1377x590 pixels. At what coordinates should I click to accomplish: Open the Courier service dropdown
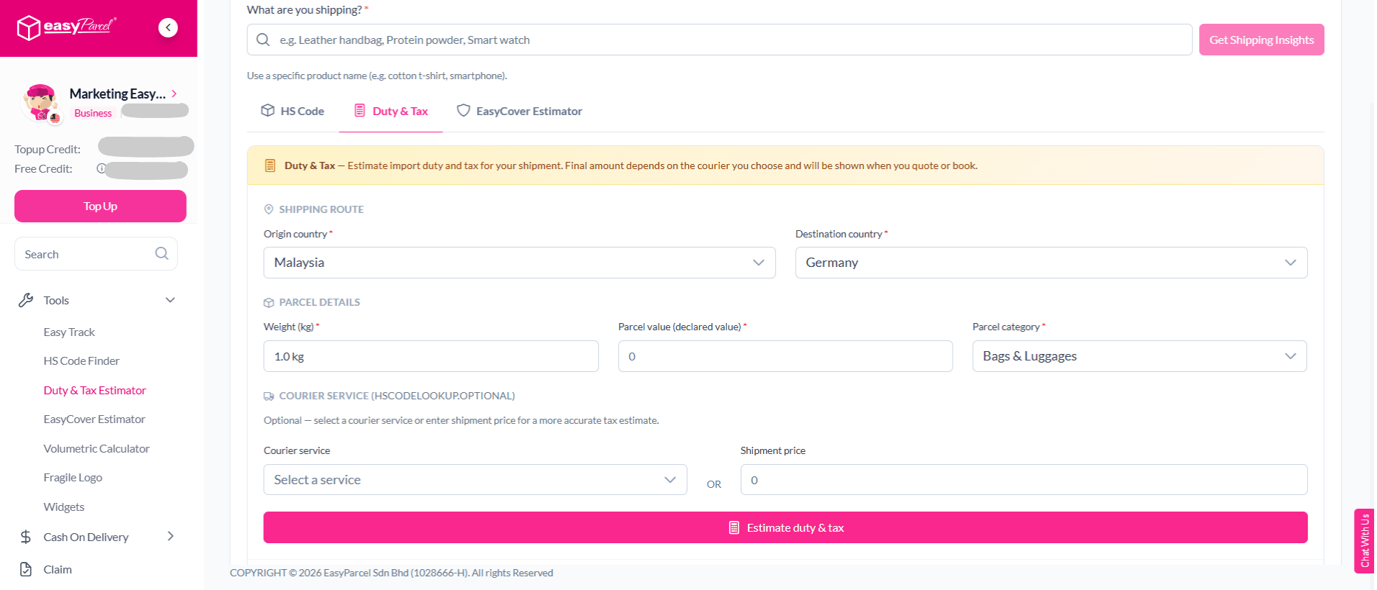tap(476, 480)
